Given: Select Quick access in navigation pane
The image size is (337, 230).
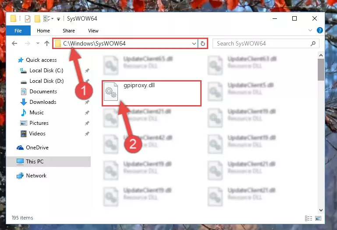Looking at the screenshot, I should click(x=41, y=60).
